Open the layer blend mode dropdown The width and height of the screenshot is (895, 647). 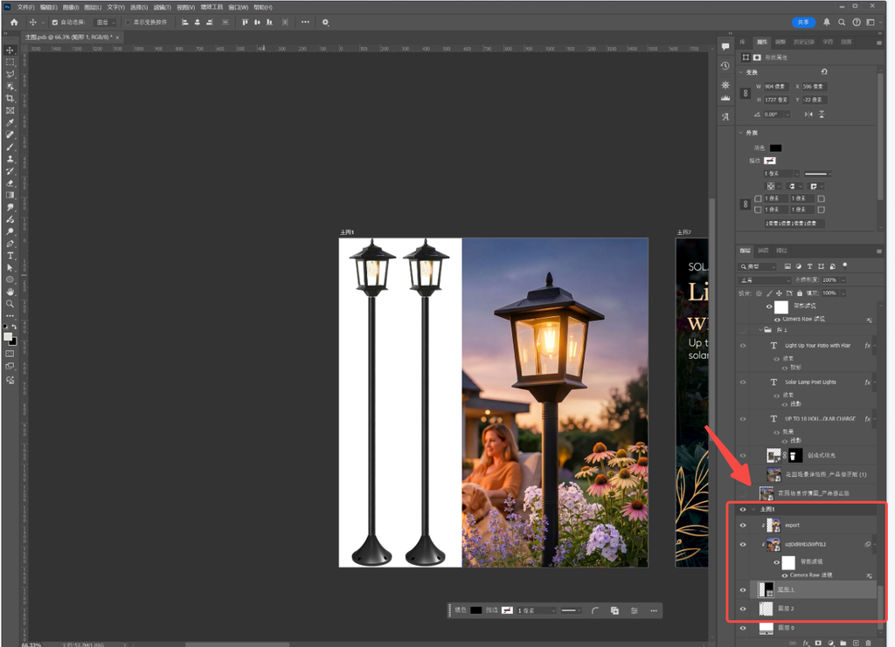click(765, 280)
